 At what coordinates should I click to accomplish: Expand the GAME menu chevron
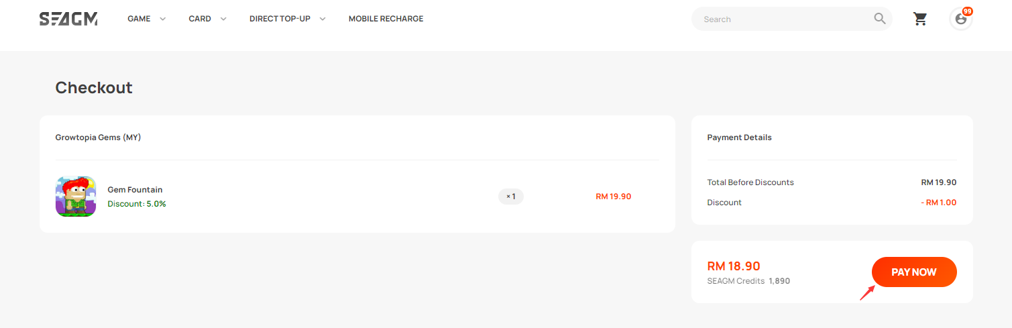[x=162, y=19]
